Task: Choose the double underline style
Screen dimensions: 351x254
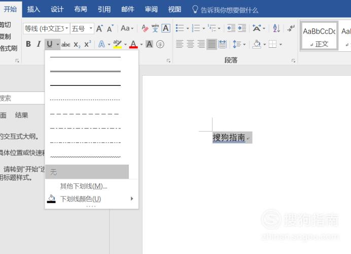Action: coord(85,71)
